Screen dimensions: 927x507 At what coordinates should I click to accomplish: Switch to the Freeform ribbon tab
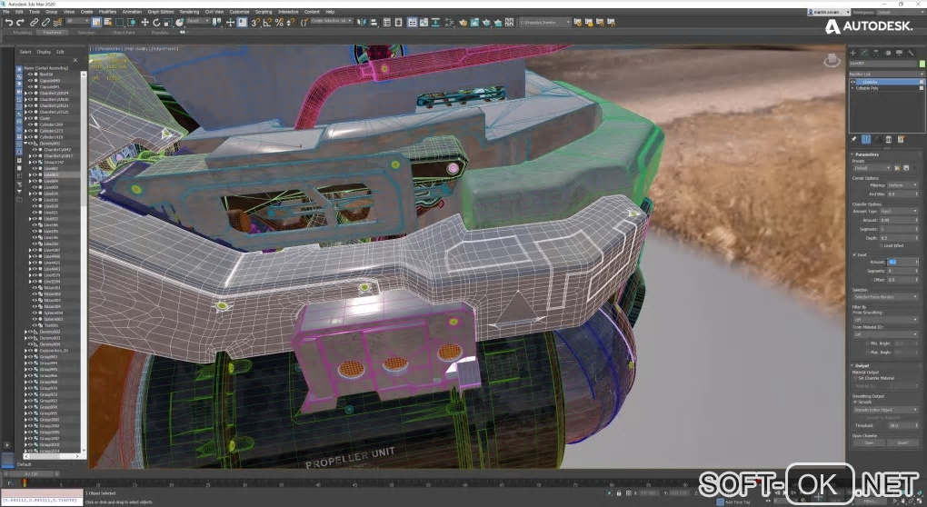(x=53, y=33)
